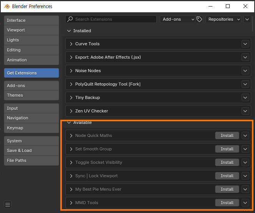255x213 pixels.
Task: Expand the Tiny Backup entry
Action: [x=71, y=97]
